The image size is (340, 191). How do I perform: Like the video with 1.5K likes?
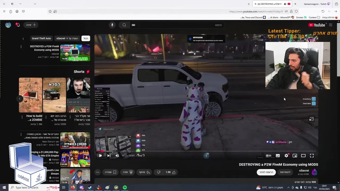[x=171, y=172]
